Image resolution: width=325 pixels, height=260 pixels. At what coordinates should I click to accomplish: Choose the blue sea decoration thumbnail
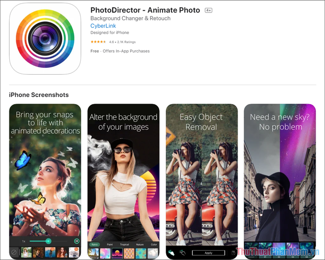(x=50, y=252)
